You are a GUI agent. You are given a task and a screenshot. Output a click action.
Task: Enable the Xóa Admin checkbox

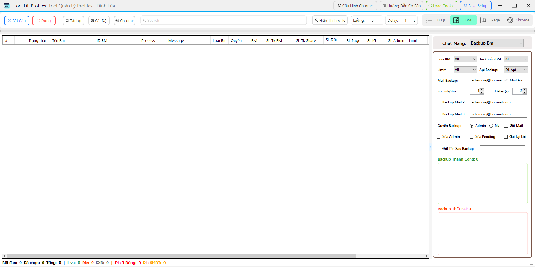point(438,137)
